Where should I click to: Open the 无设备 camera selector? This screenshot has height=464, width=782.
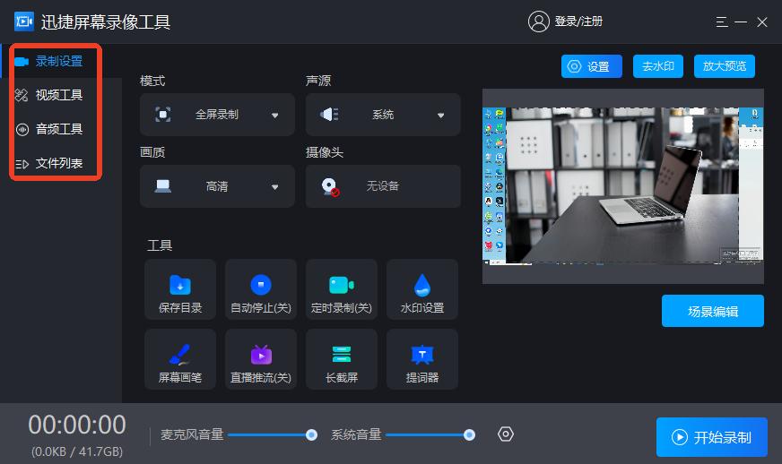coord(383,186)
